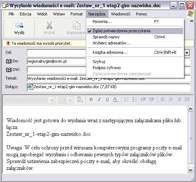The width and height of the screenshot is (196, 182).
Task: Open the Edycja menu
Action: pyautogui.click(x=25, y=14)
